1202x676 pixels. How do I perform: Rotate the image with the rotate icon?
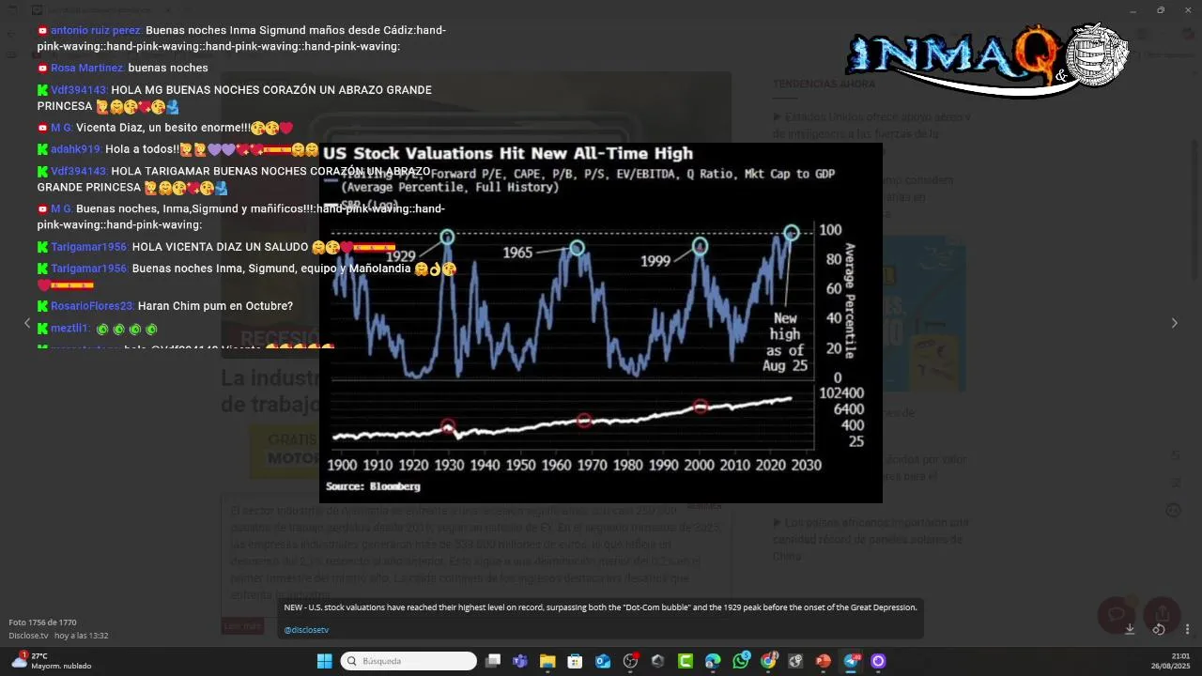pyautogui.click(x=1159, y=629)
